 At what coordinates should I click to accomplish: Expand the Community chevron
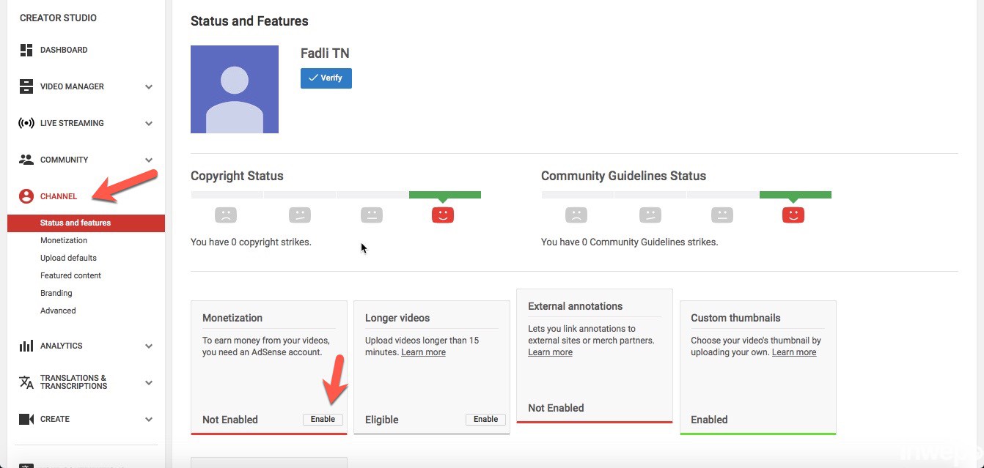point(149,160)
